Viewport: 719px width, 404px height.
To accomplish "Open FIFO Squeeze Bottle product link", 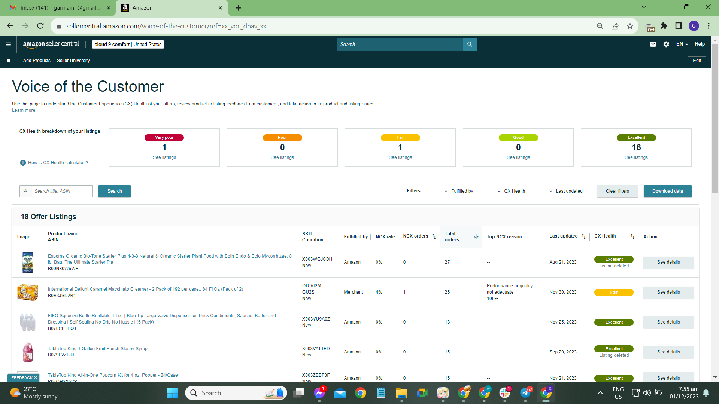I will click(162, 319).
